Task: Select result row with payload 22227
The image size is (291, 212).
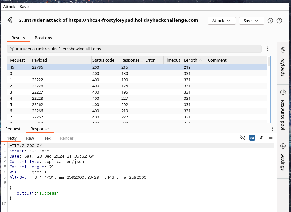Action: (137, 92)
